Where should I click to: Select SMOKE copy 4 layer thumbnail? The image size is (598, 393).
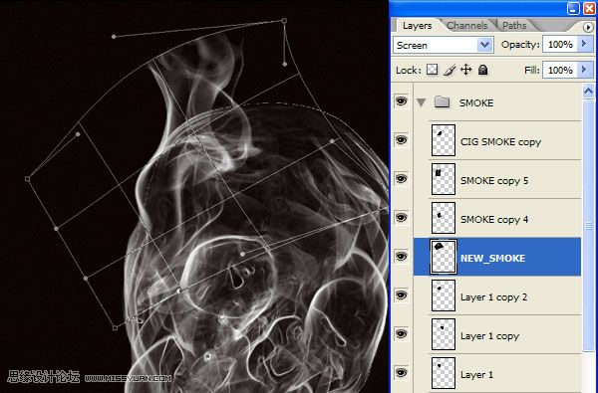[444, 218]
